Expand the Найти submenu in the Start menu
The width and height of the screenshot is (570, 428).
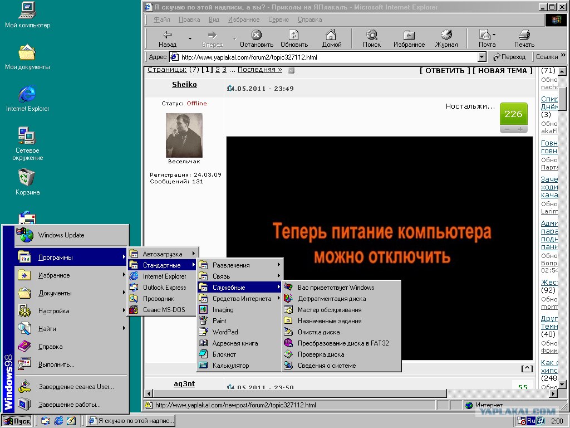click(x=72, y=329)
